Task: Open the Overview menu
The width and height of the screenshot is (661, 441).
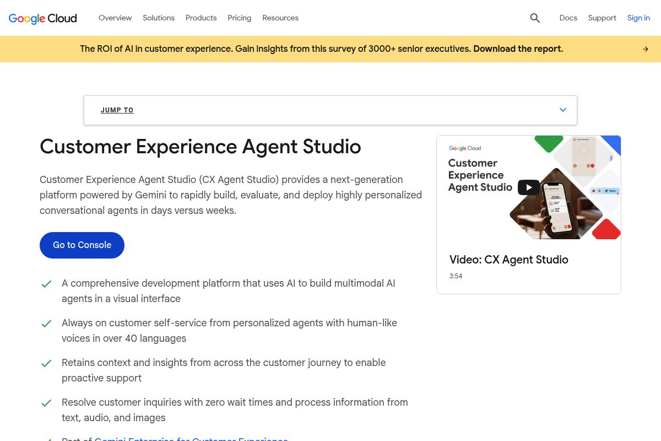Action: click(x=115, y=18)
